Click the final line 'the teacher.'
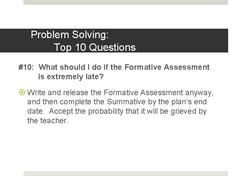234x176 pixels. coord(47,121)
